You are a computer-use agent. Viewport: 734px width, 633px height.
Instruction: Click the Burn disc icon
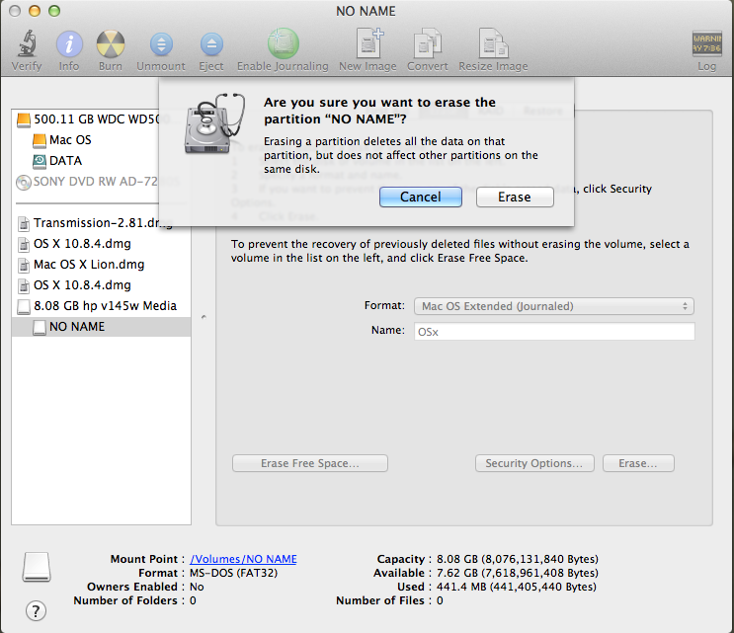(111, 44)
